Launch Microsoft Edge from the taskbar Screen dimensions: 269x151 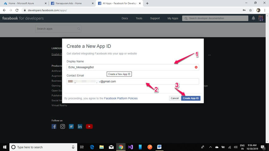pyautogui.click(x=92, y=147)
